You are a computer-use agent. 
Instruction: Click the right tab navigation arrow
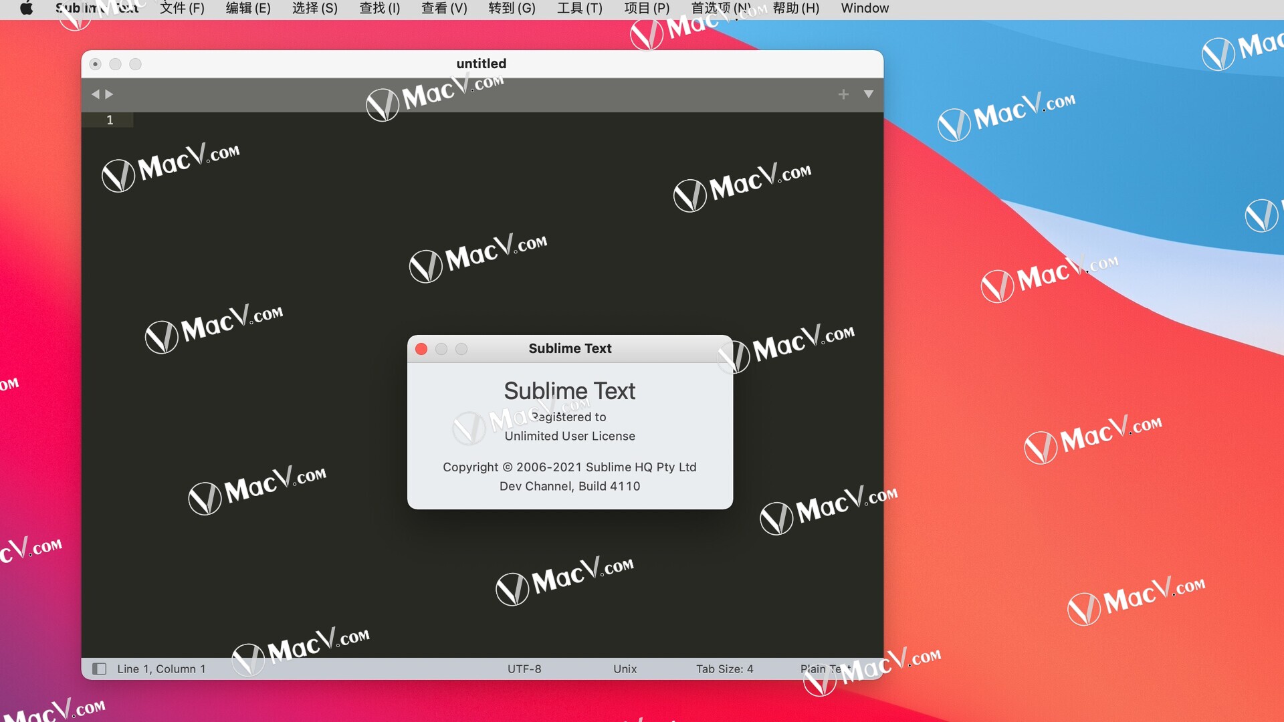110,94
